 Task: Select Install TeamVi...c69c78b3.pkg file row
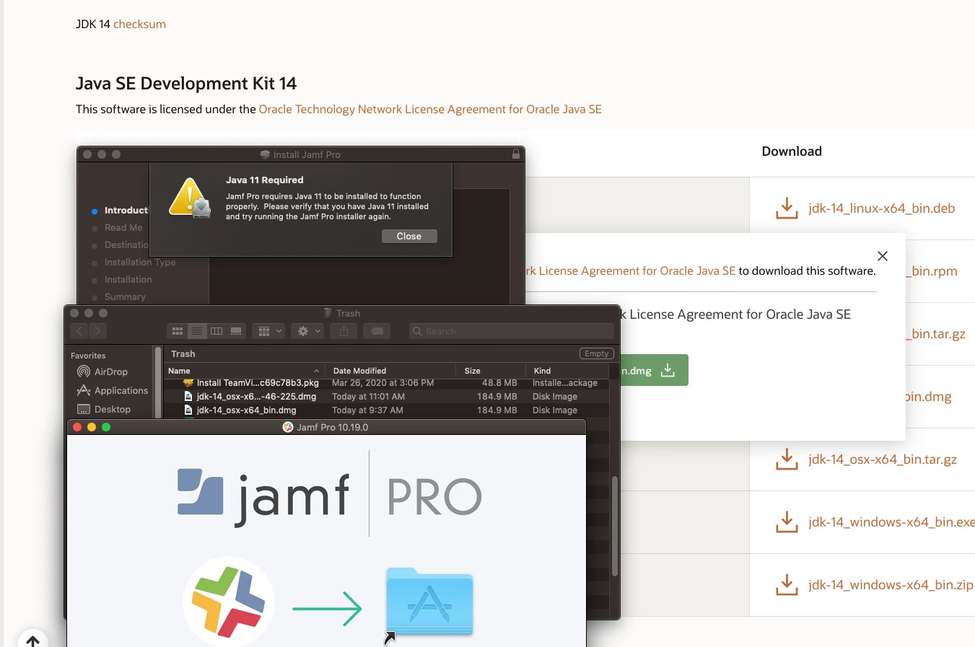coord(386,383)
